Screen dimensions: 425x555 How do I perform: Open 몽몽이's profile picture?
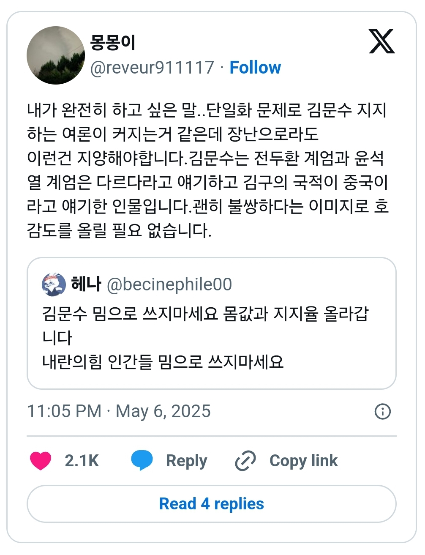click(56, 55)
